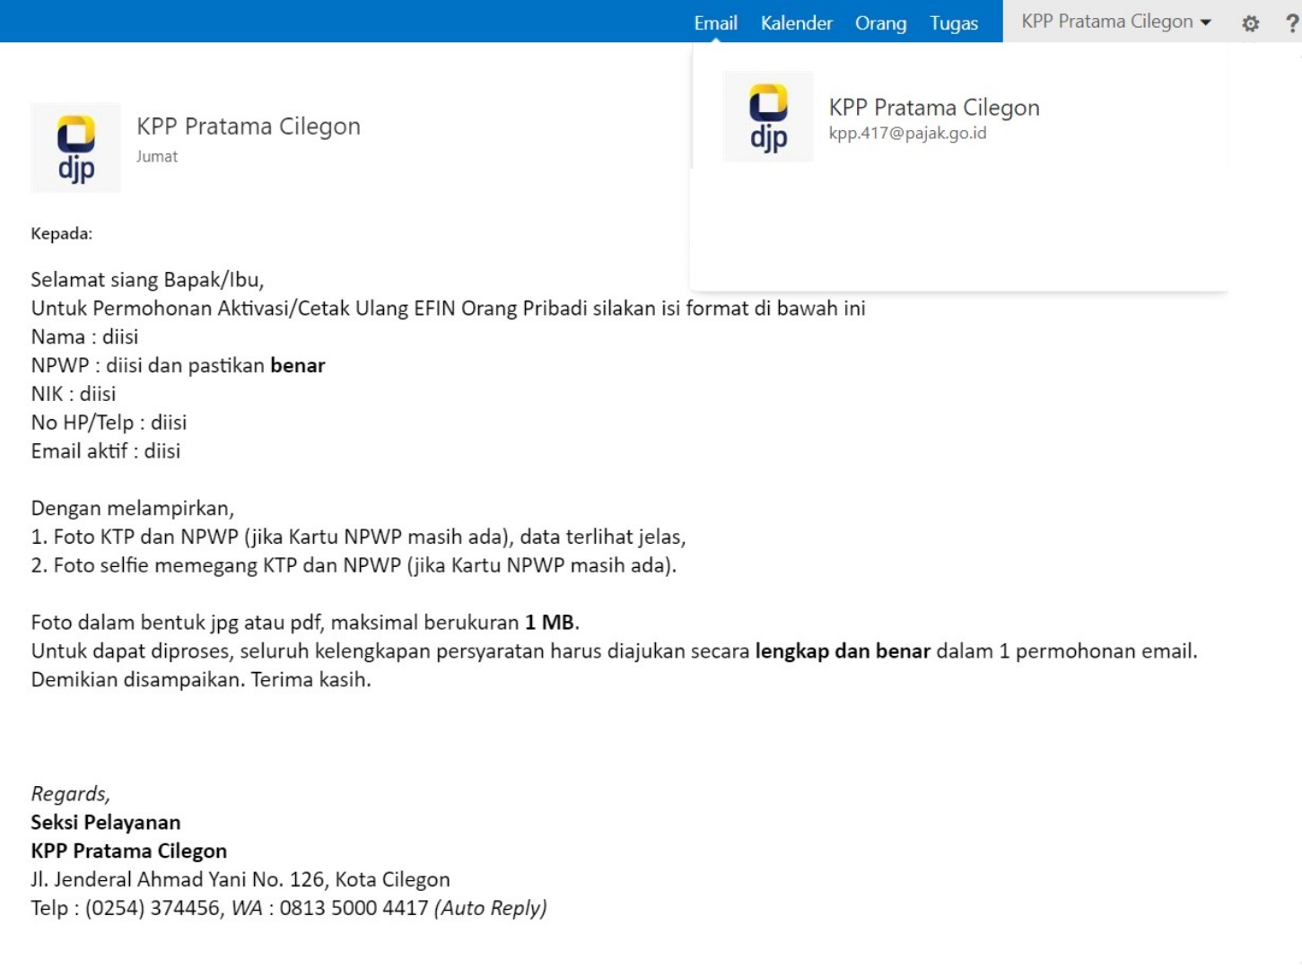Go to the Orang tab

pyautogui.click(x=879, y=23)
